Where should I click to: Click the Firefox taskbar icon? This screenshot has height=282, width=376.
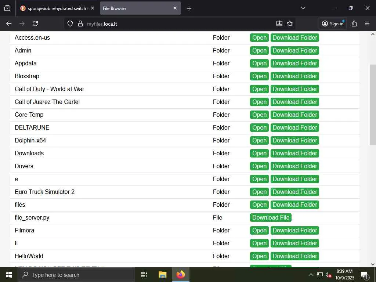coord(181,275)
